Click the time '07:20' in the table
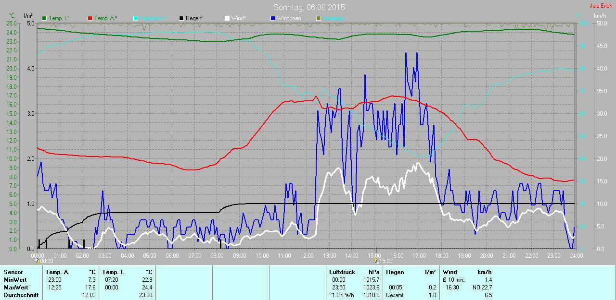The width and height of the screenshot is (616, 300). click(x=111, y=279)
